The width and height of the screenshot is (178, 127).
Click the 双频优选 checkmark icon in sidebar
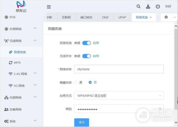(x=11, y=52)
